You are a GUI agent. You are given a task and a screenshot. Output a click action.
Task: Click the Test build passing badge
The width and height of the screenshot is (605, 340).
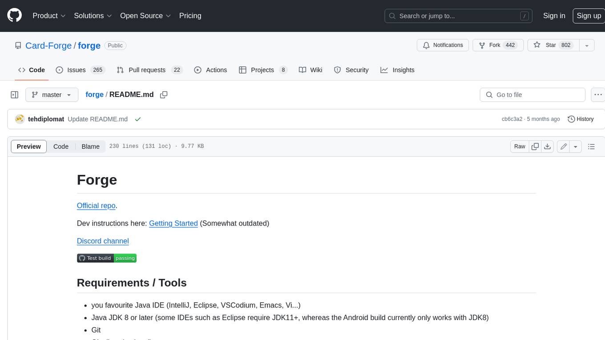click(107, 258)
